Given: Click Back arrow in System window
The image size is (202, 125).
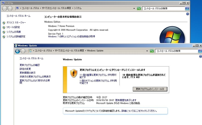Looking at the screenshot, I should [x=5, y=9].
